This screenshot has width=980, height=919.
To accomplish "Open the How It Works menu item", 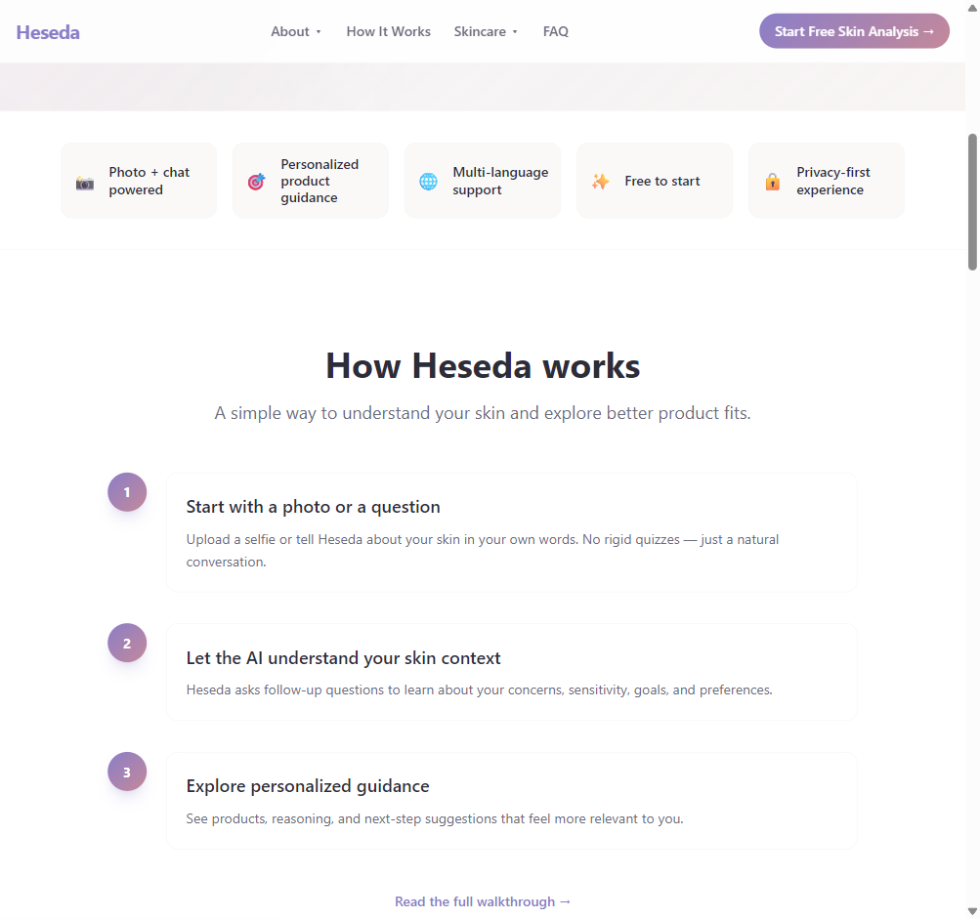I will click(388, 31).
